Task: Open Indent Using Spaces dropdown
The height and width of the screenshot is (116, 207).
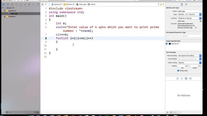Action: (x=190, y=63)
